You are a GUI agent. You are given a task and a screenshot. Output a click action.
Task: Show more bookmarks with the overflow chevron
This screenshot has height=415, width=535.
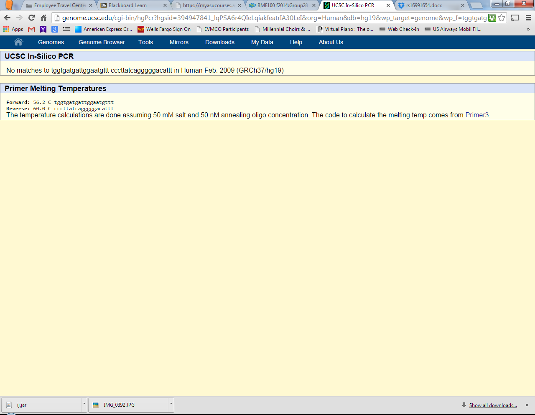(528, 29)
